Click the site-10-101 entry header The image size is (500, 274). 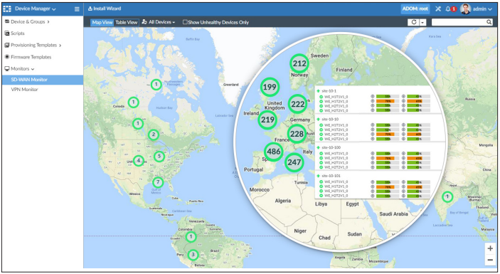331,176
